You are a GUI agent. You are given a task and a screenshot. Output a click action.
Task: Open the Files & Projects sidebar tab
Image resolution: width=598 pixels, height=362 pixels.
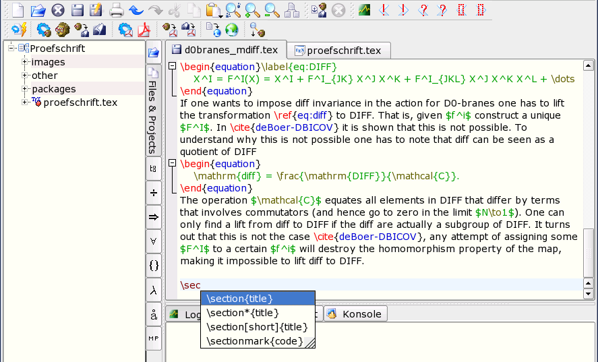153,111
